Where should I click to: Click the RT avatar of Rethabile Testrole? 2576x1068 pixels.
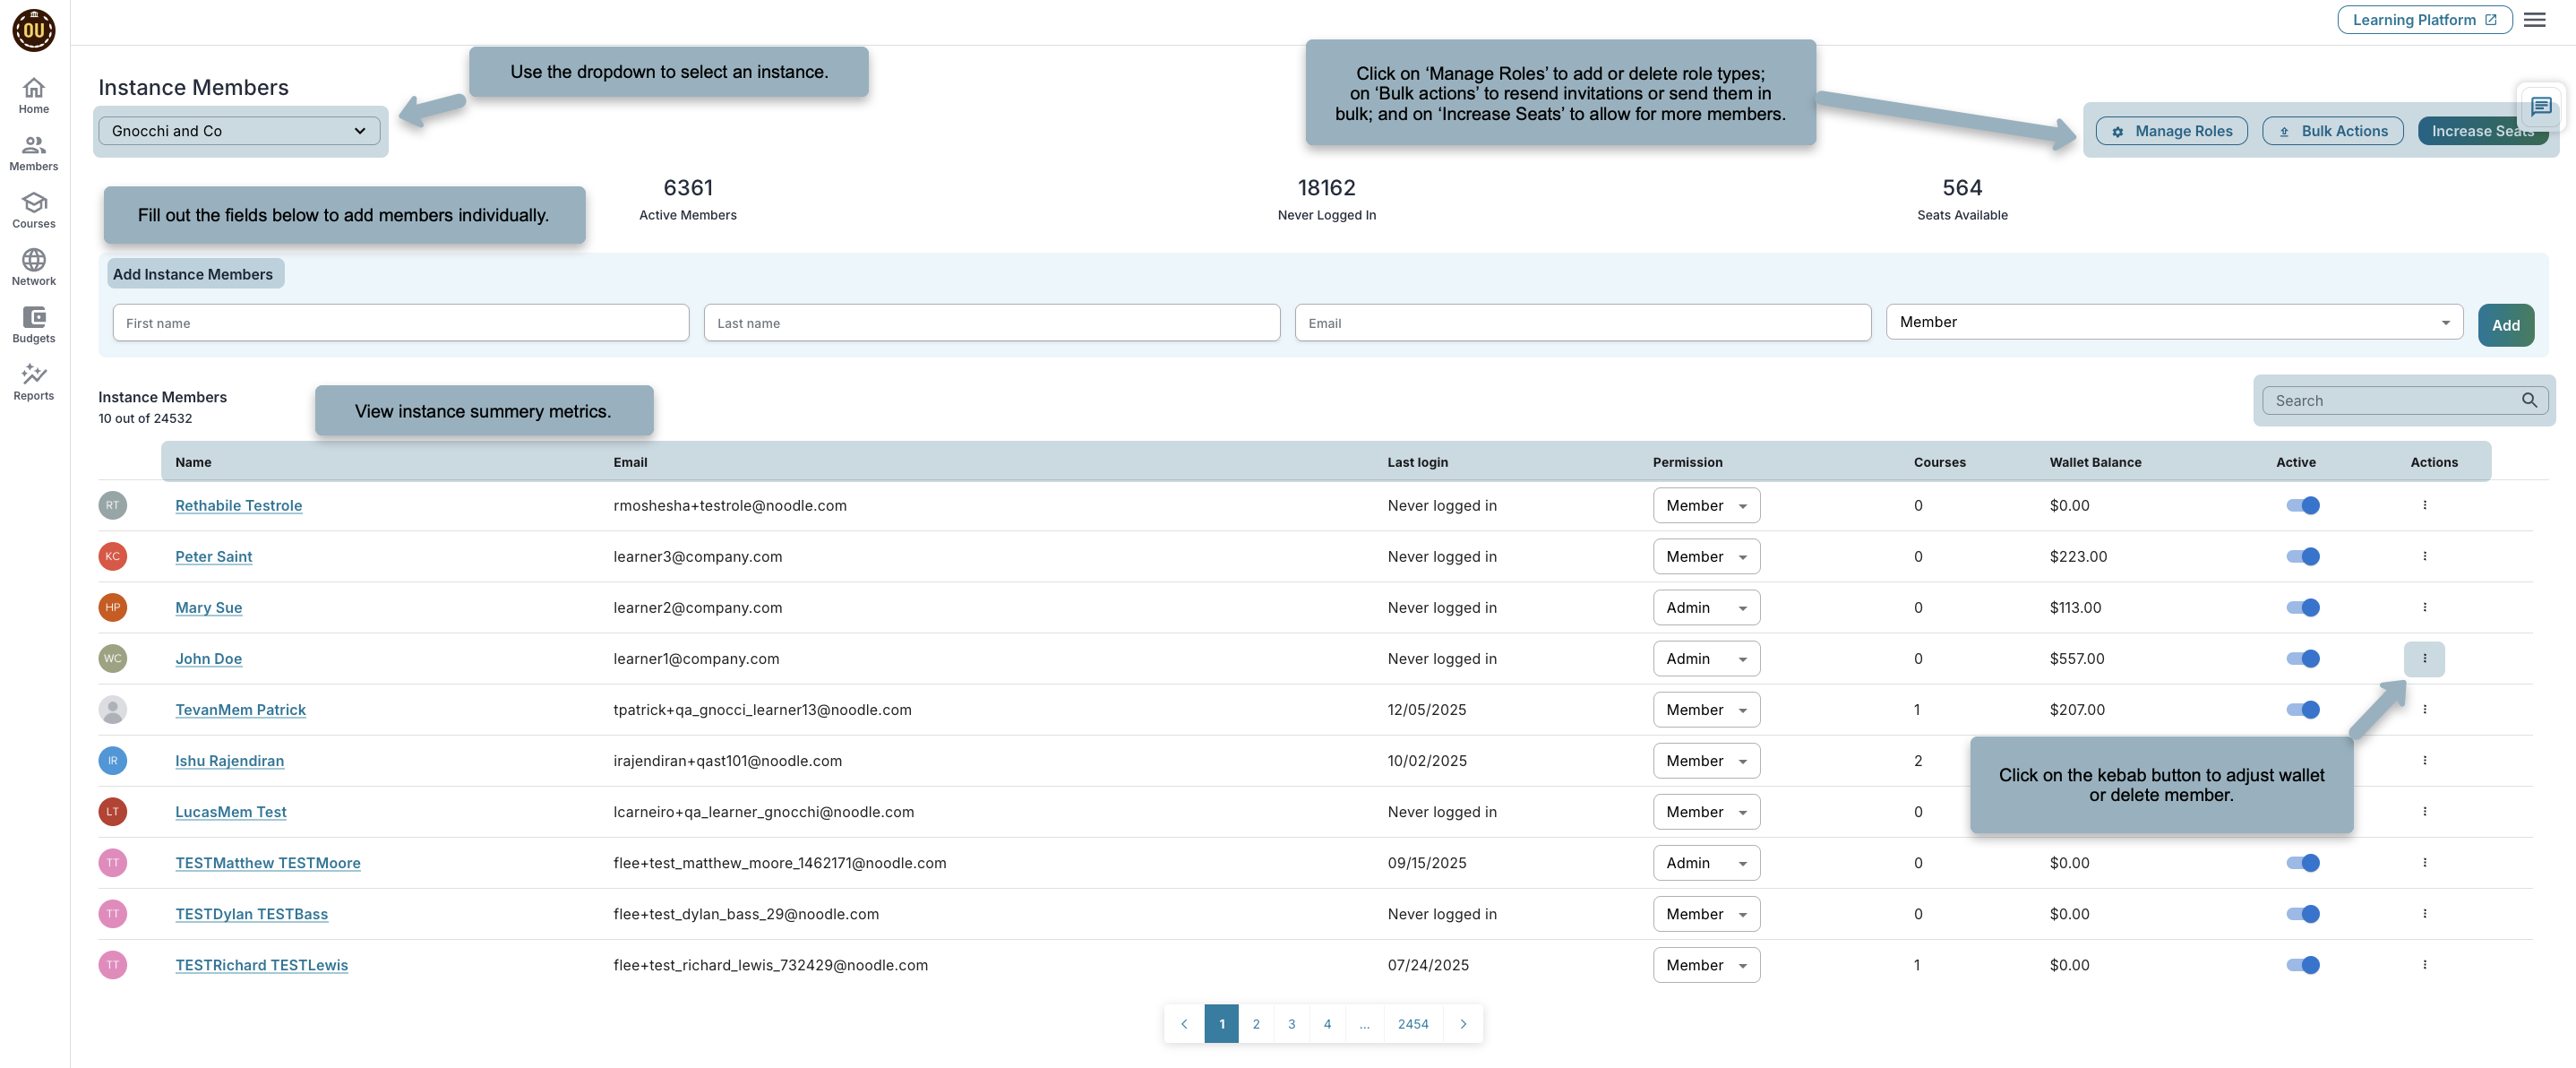[x=112, y=505]
